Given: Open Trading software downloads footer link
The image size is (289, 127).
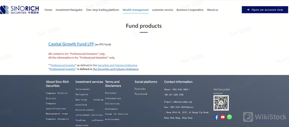Looking at the screenshot, I should (89, 123).
